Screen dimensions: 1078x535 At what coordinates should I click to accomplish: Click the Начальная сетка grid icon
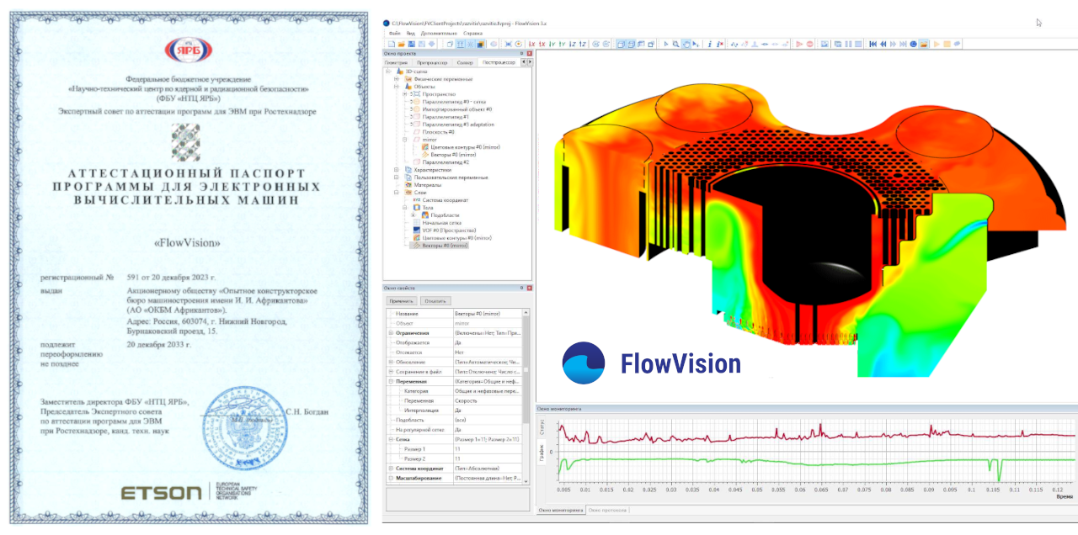click(416, 223)
